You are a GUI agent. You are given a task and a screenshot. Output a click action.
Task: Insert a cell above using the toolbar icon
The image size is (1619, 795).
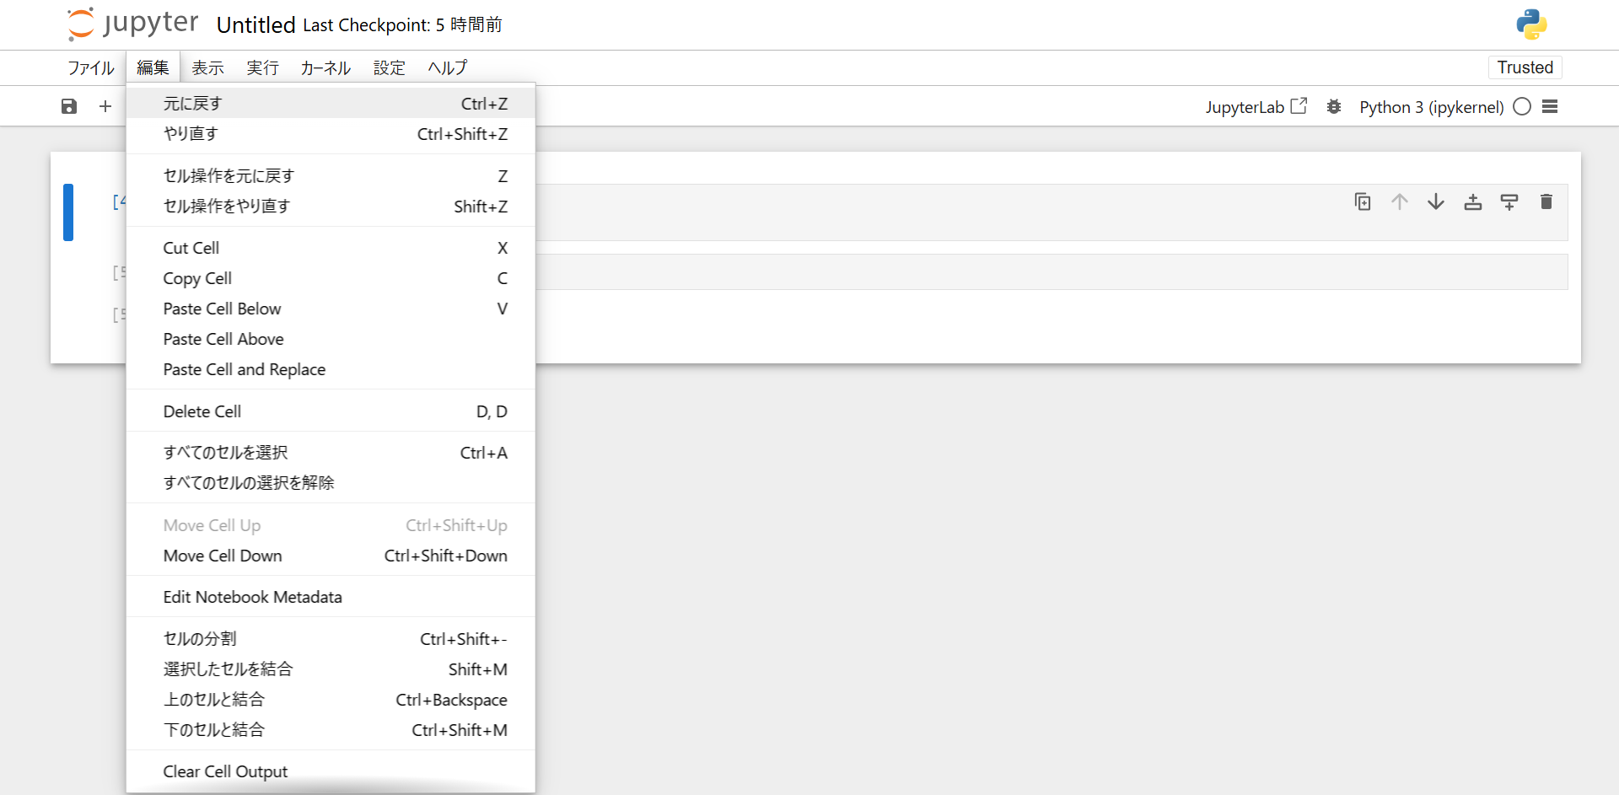[x=1473, y=201]
